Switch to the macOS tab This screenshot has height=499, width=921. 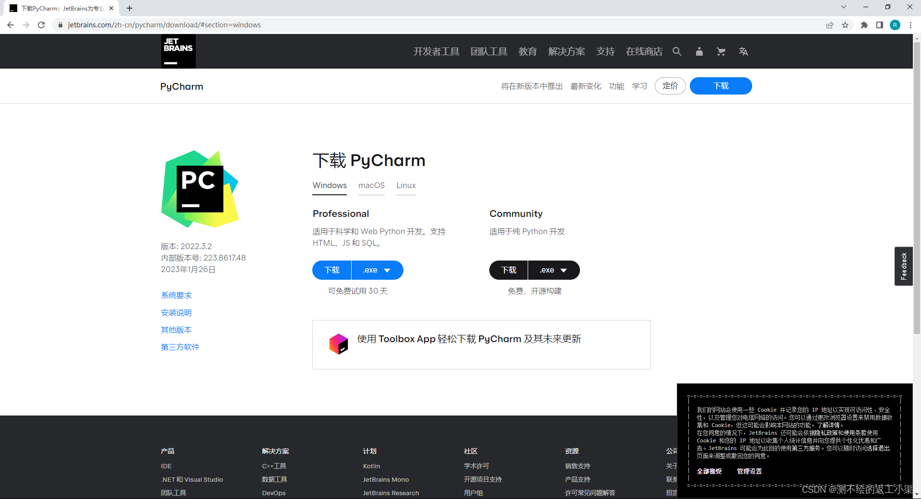point(371,186)
